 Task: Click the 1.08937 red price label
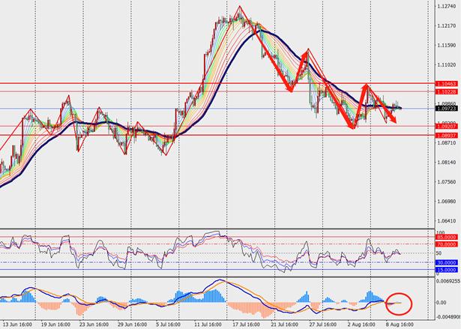(445, 136)
